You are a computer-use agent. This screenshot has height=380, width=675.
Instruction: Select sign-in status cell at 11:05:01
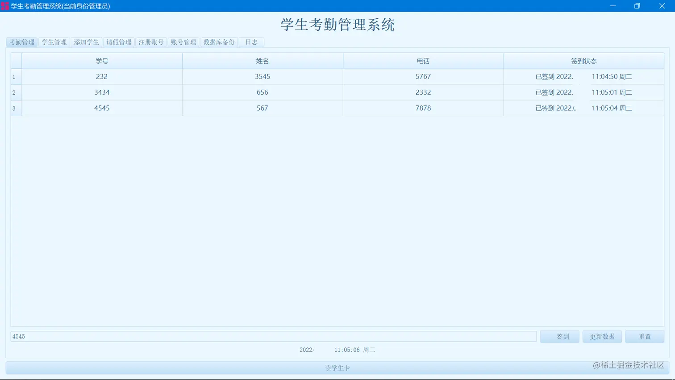pyautogui.click(x=584, y=92)
